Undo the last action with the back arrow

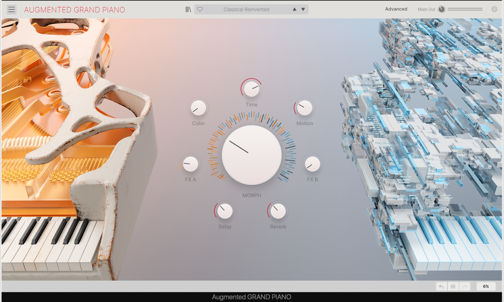441,286
